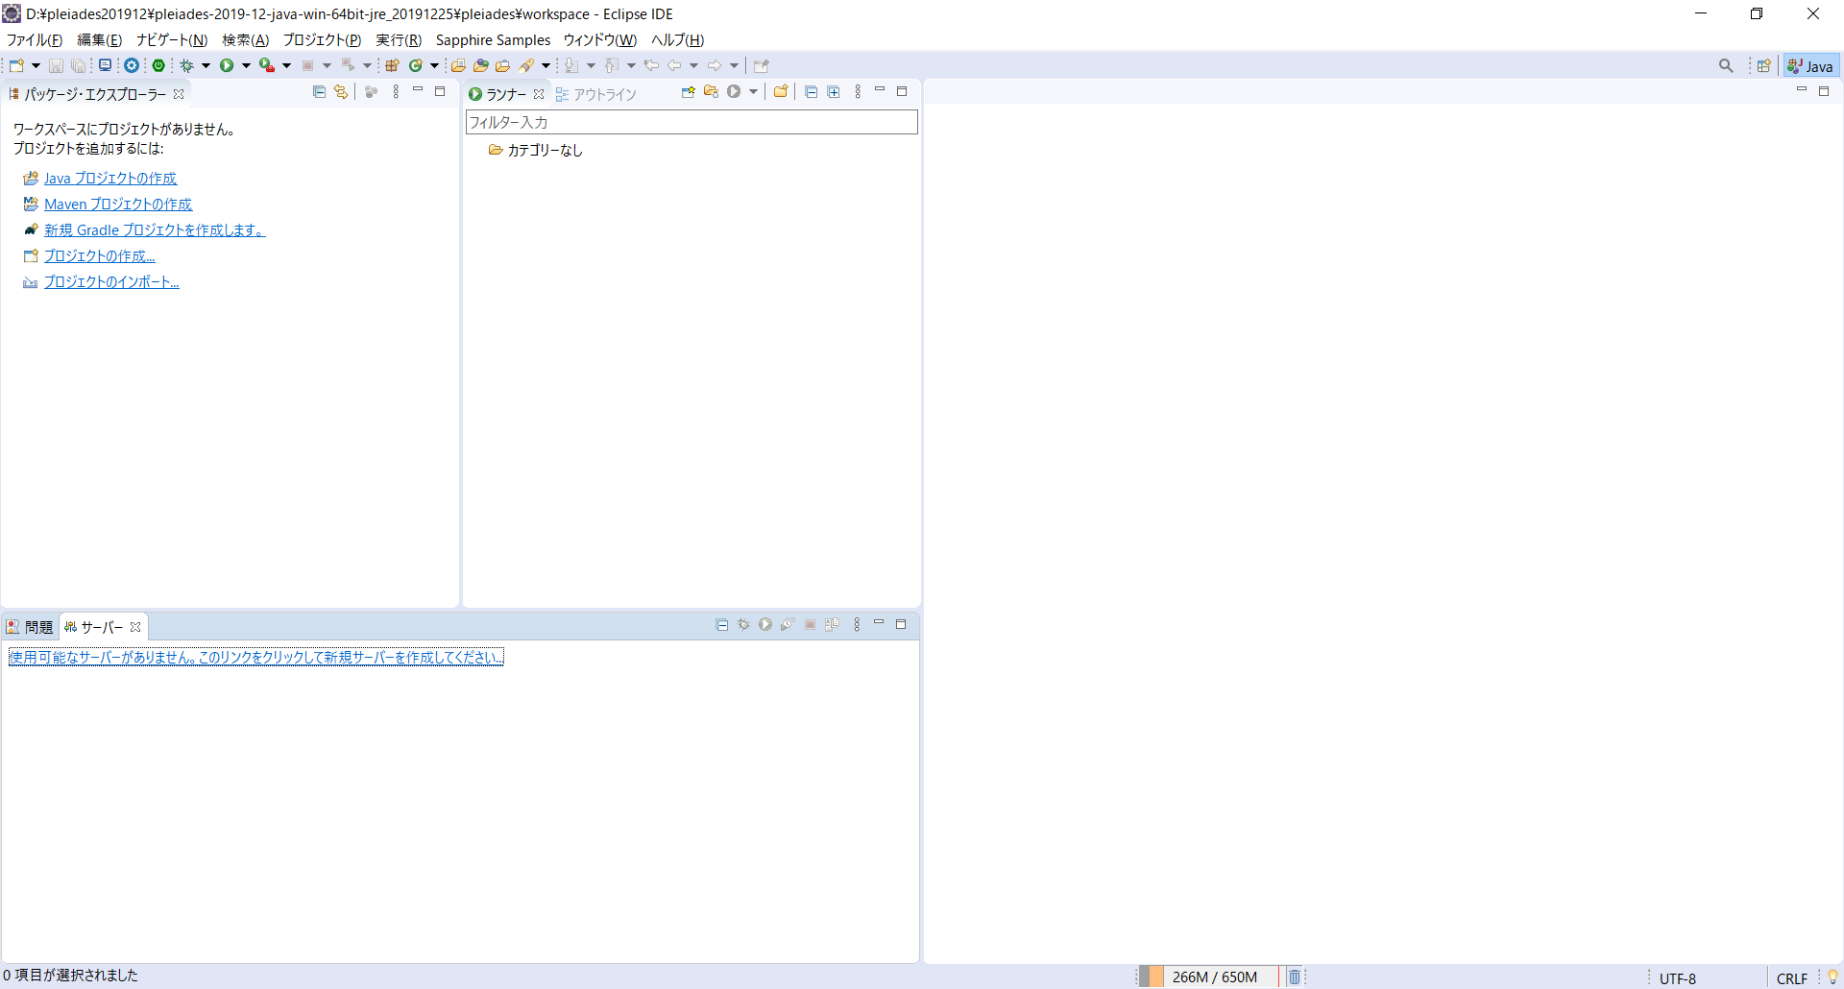Open the 実行(R) menu

pyautogui.click(x=399, y=40)
